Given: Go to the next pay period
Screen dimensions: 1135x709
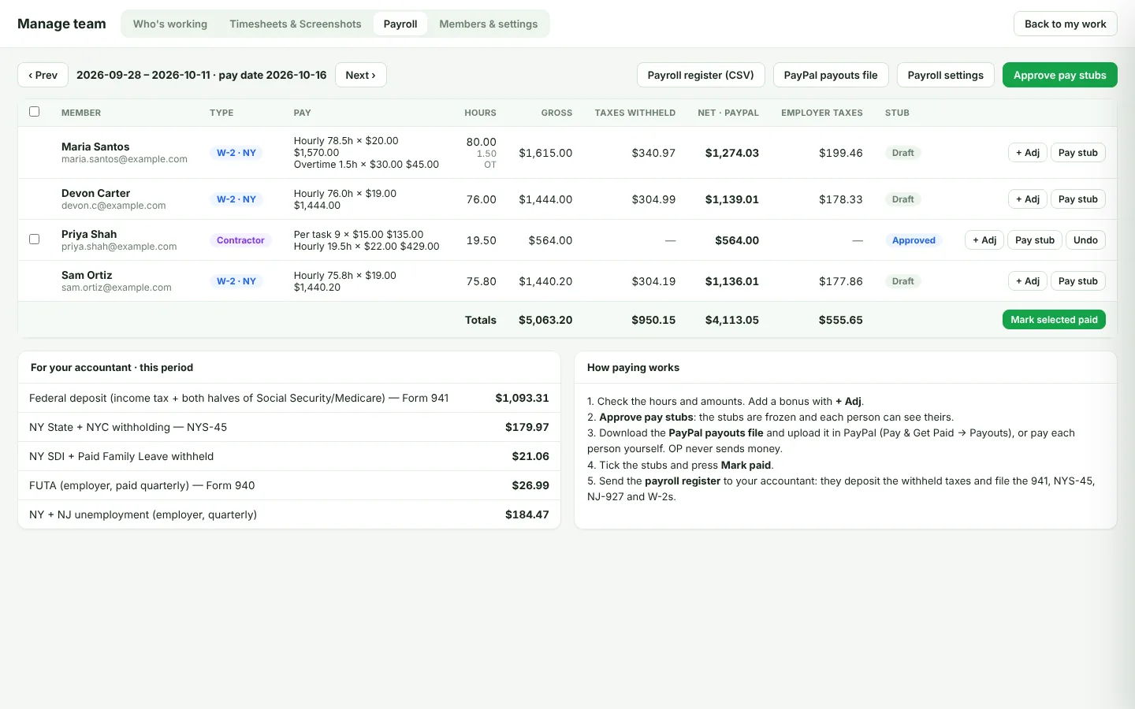Looking at the screenshot, I should click(361, 75).
